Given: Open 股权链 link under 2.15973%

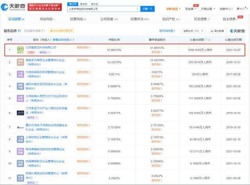Looking at the screenshot, I should (x=157, y=141).
